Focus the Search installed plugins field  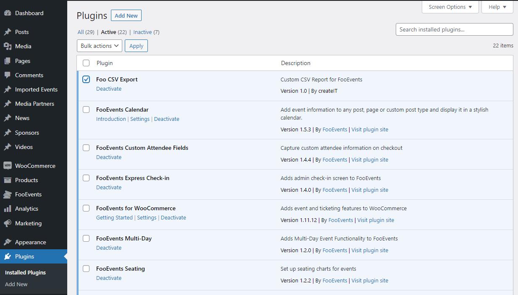454,29
